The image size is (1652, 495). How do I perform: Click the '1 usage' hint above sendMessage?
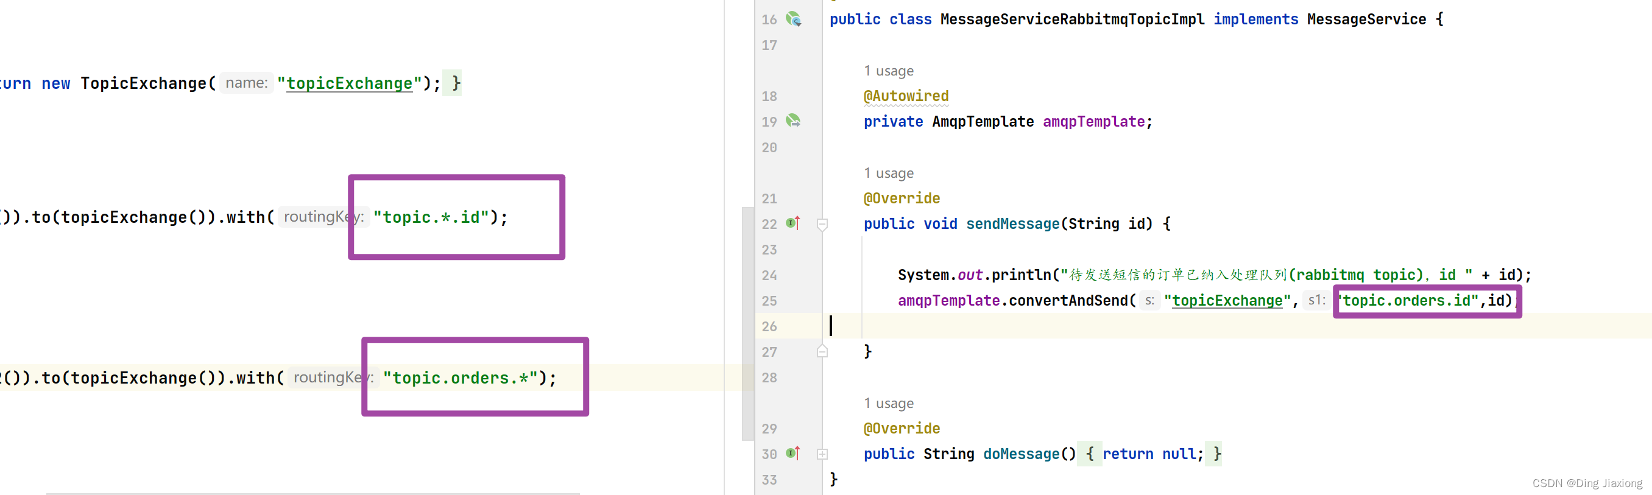tap(888, 173)
